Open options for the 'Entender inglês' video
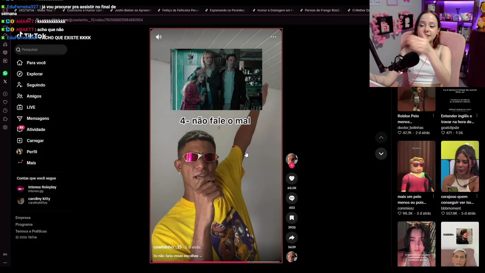 tap(477, 116)
